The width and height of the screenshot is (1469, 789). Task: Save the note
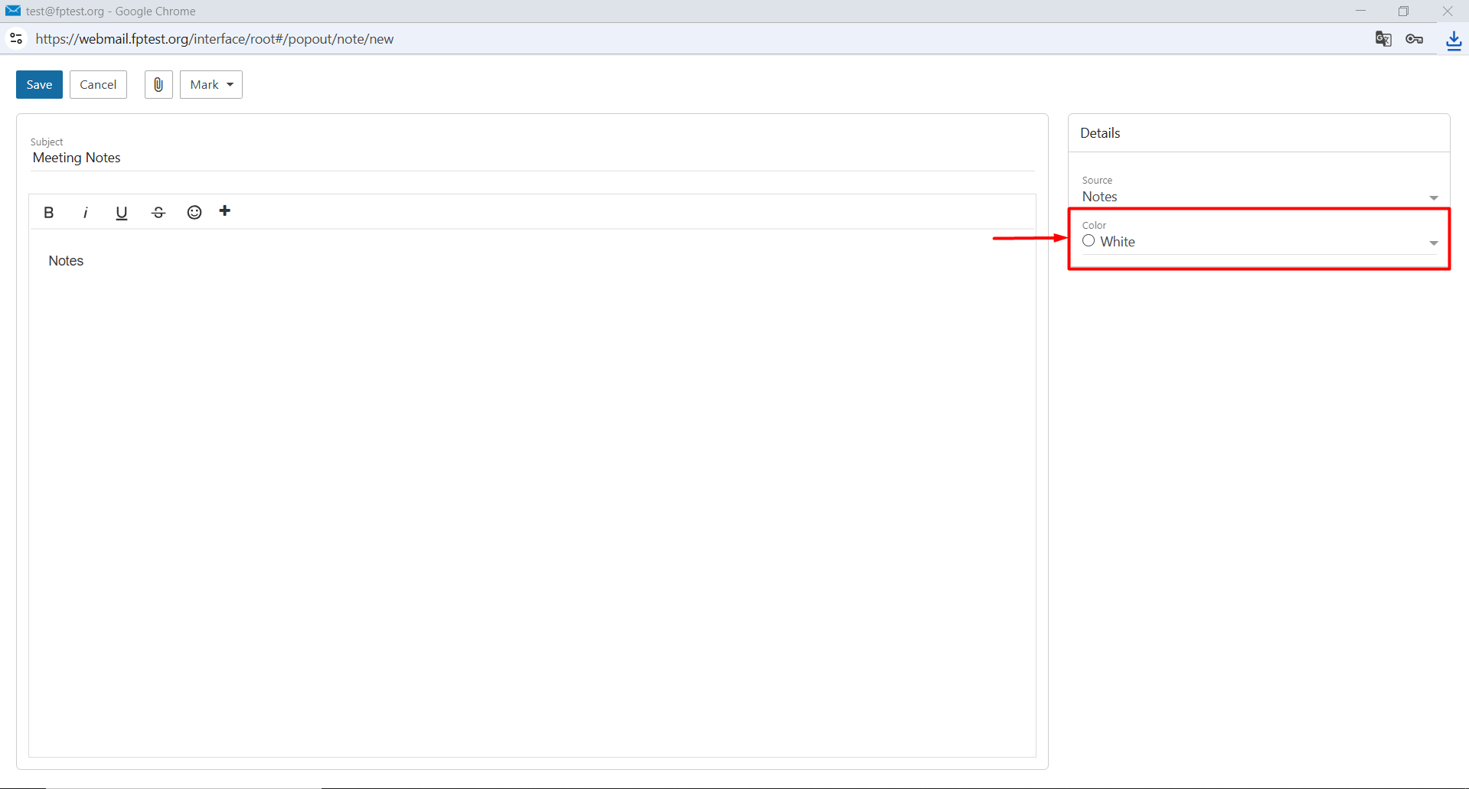click(x=39, y=85)
